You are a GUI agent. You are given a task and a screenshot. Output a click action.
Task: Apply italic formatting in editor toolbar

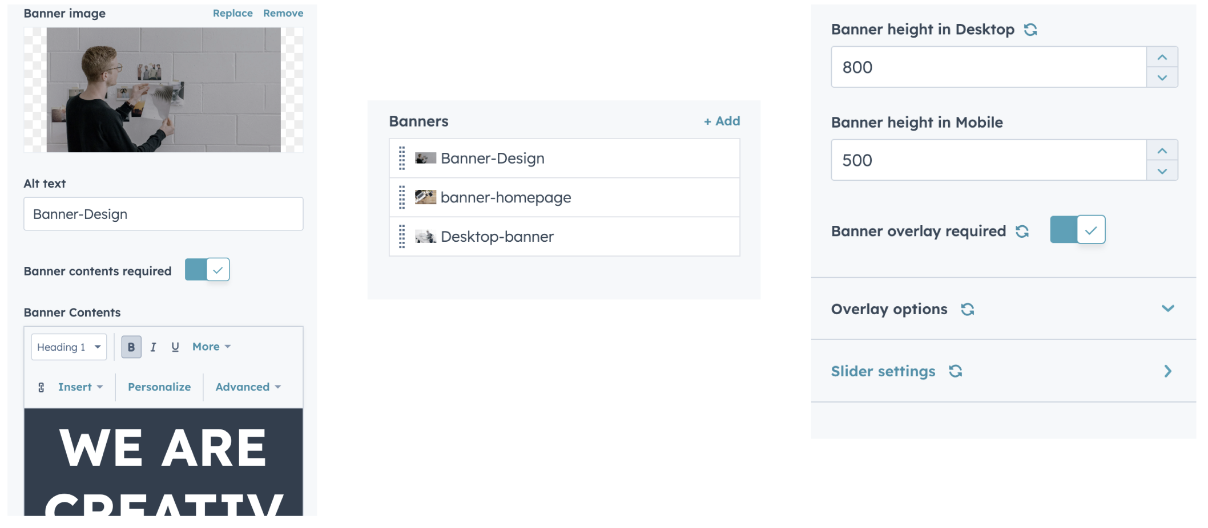[153, 347]
